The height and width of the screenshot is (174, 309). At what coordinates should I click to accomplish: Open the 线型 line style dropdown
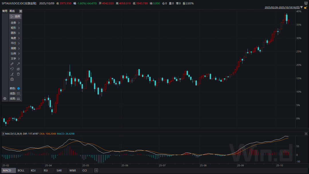coord(19,93)
